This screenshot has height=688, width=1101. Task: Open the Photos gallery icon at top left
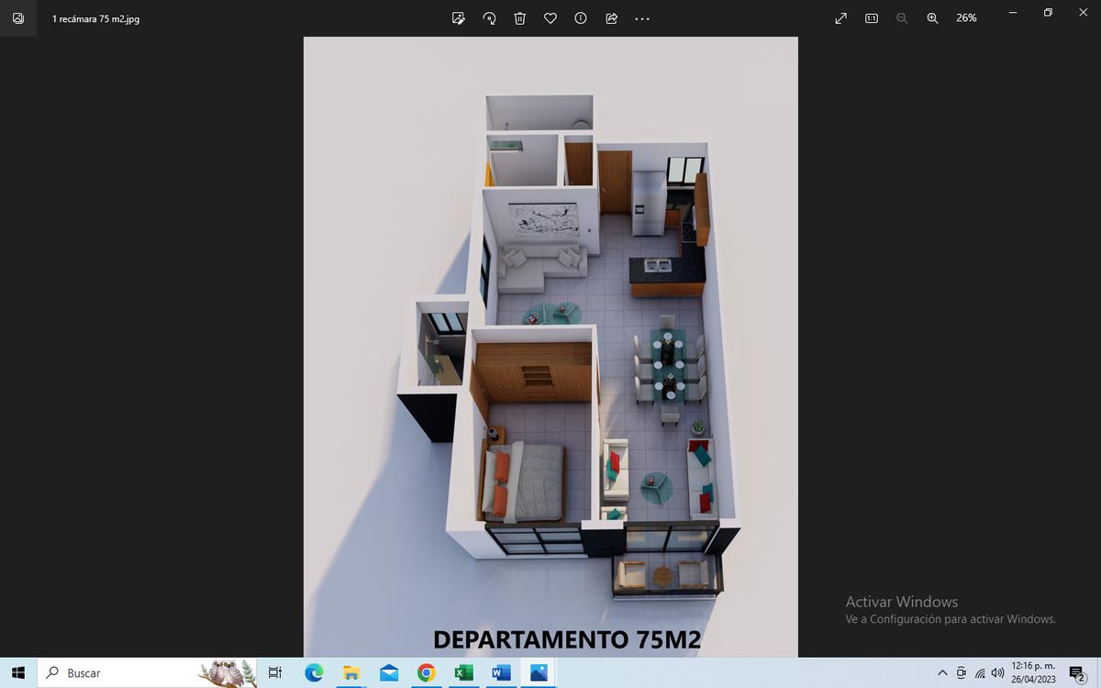(x=18, y=18)
